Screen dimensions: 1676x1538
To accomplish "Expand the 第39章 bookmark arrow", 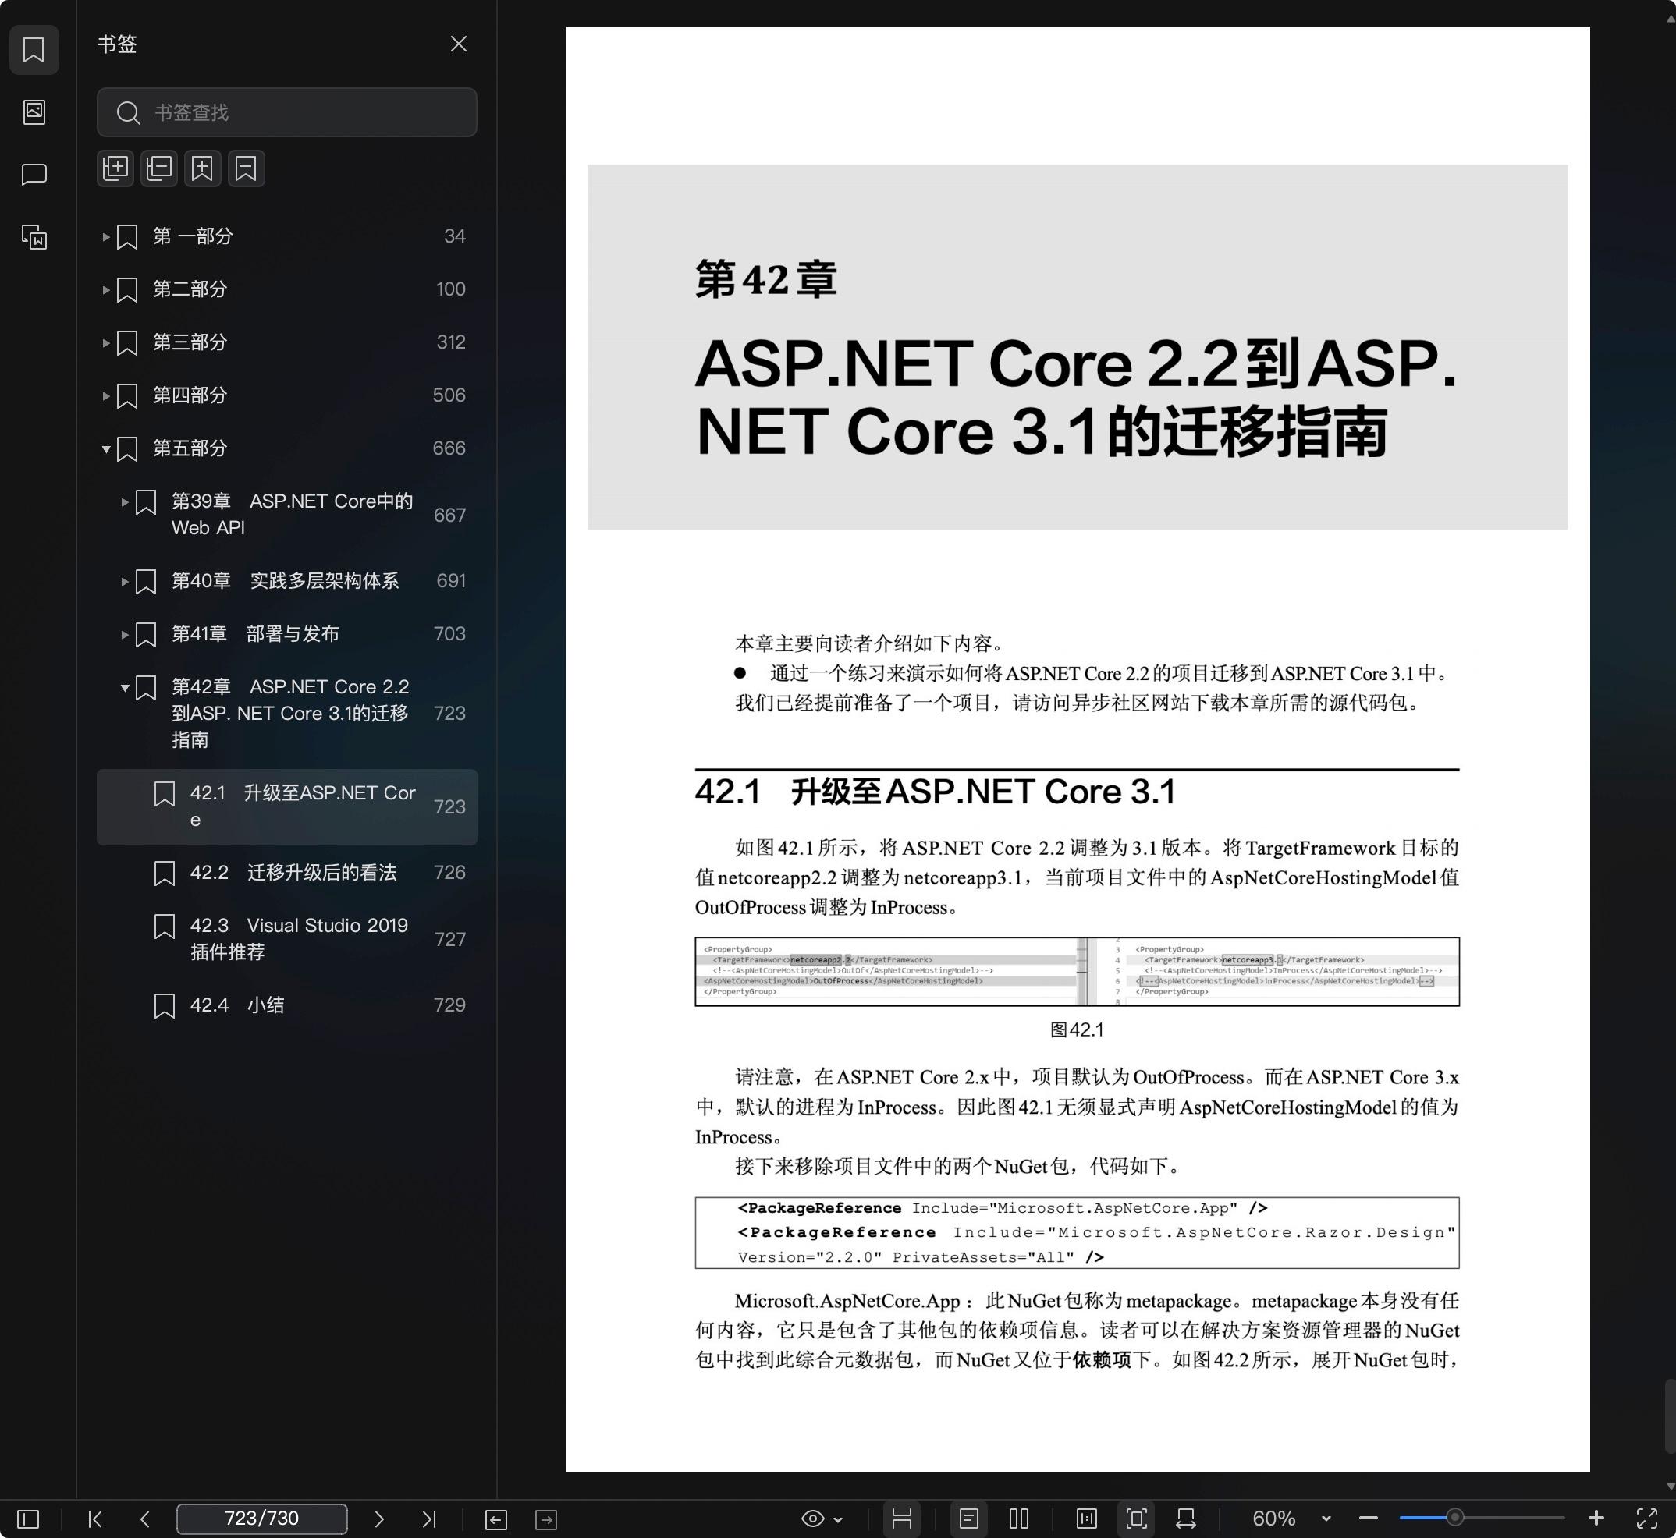I will coord(124,501).
